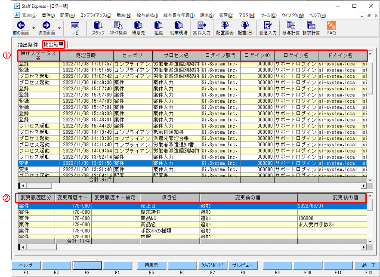This screenshot has height=277, width=380.
Task: Open the マスタ(M) menu
Action: tap(247, 15)
